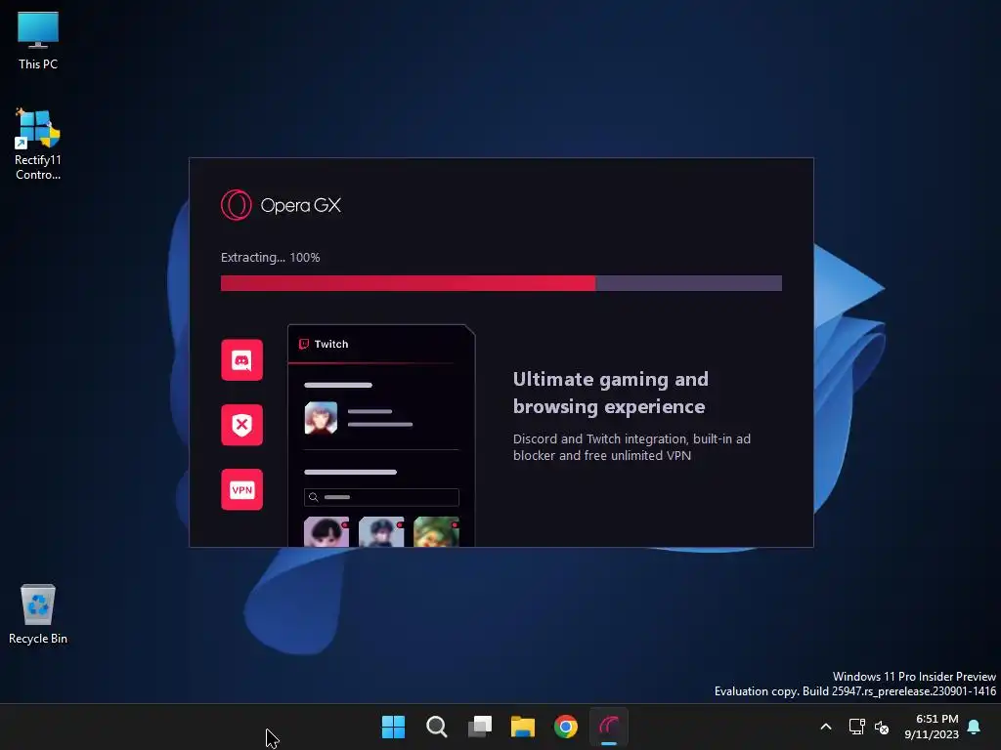The height and width of the screenshot is (750, 1001).
Task: Open the Windows Start menu
Action: pos(393,727)
